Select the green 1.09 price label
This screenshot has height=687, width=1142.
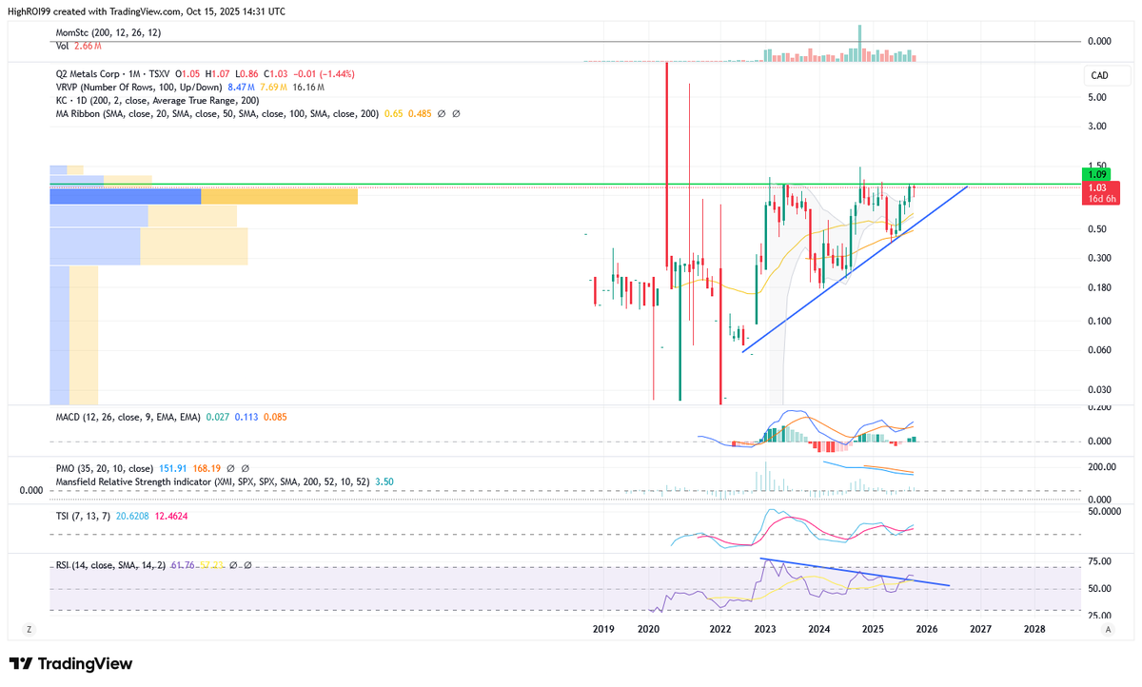[1097, 175]
